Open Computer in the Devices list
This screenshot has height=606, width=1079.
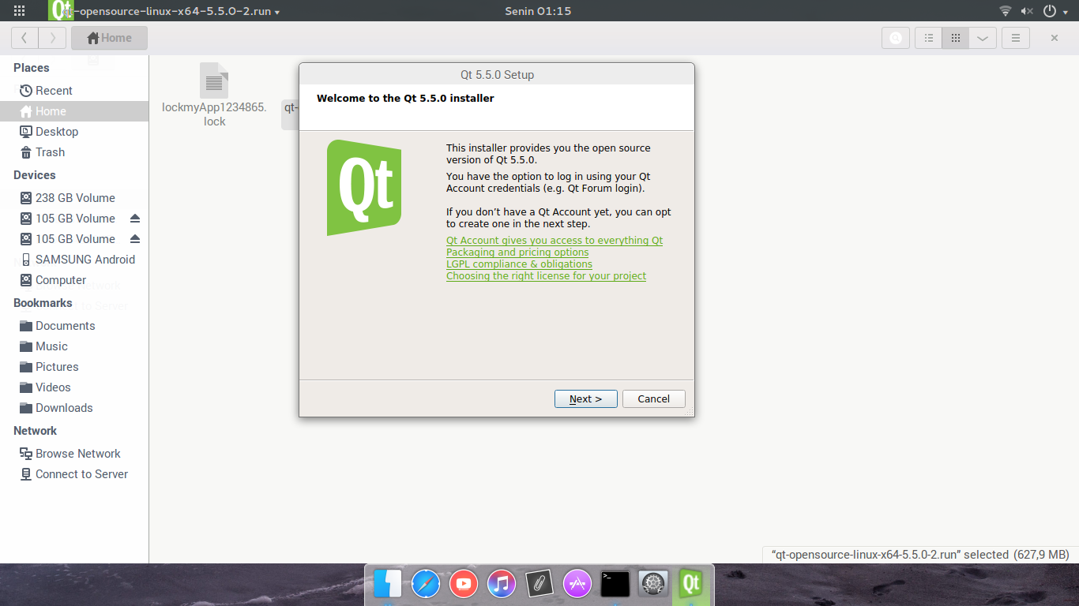coord(74,280)
